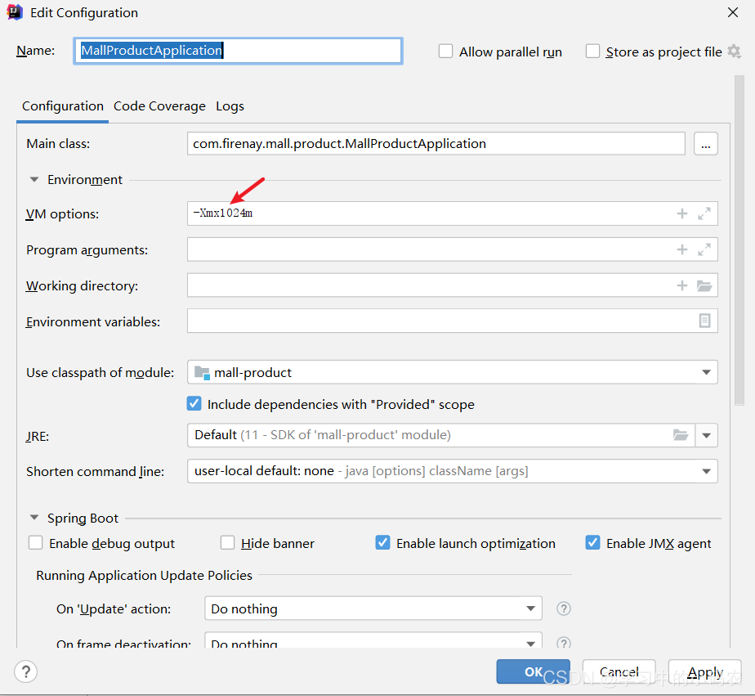Click the plus icon in Program arguments field

pyautogui.click(x=681, y=249)
